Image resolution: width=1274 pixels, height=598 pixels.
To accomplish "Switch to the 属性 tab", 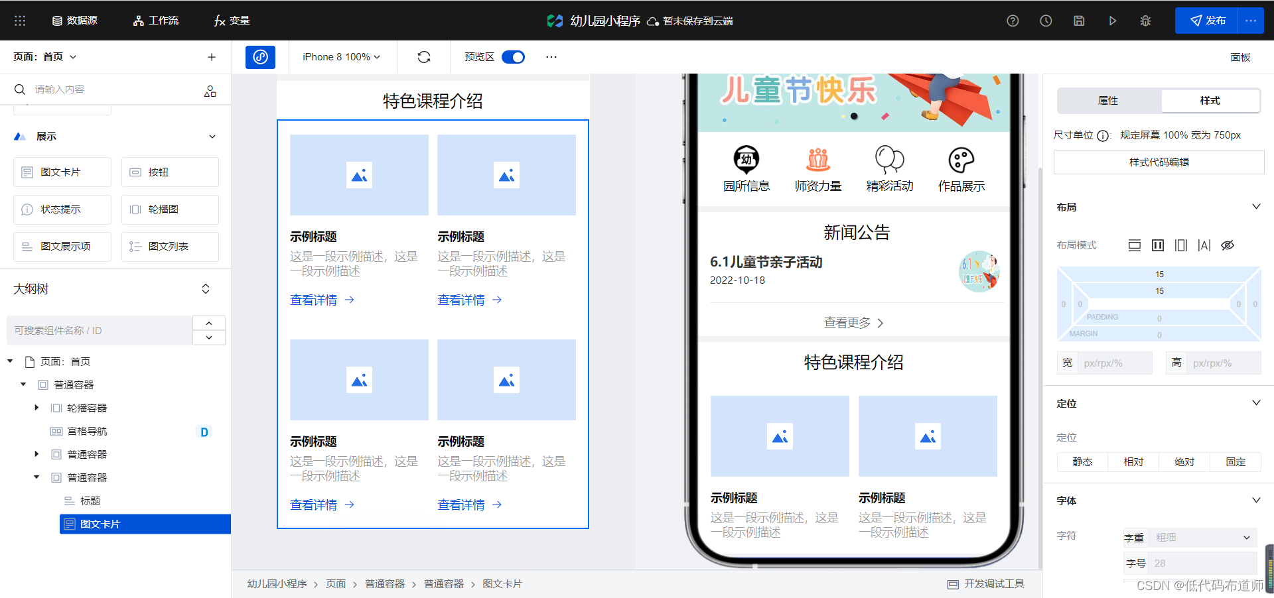I will point(1108,101).
